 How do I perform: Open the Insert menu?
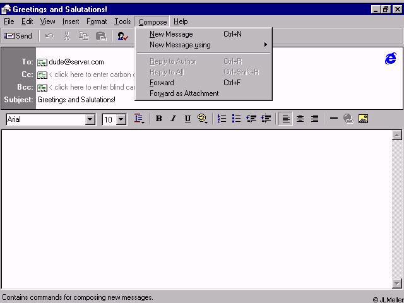[71, 21]
